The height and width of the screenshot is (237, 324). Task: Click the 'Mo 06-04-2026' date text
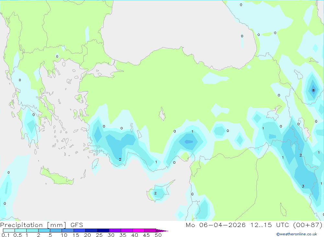pyautogui.click(x=216, y=225)
